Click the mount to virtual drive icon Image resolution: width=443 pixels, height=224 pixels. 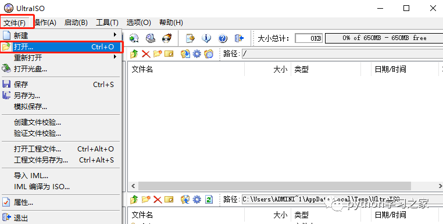click(x=151, y=38)
